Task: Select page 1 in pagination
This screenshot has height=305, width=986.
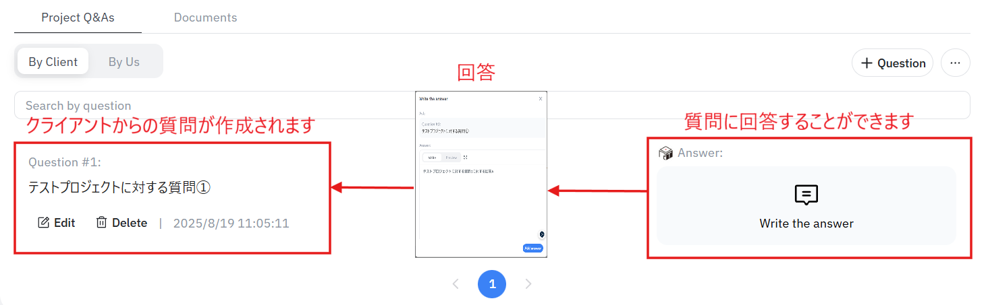Action: pyautogui.click(x=492, y=284)
